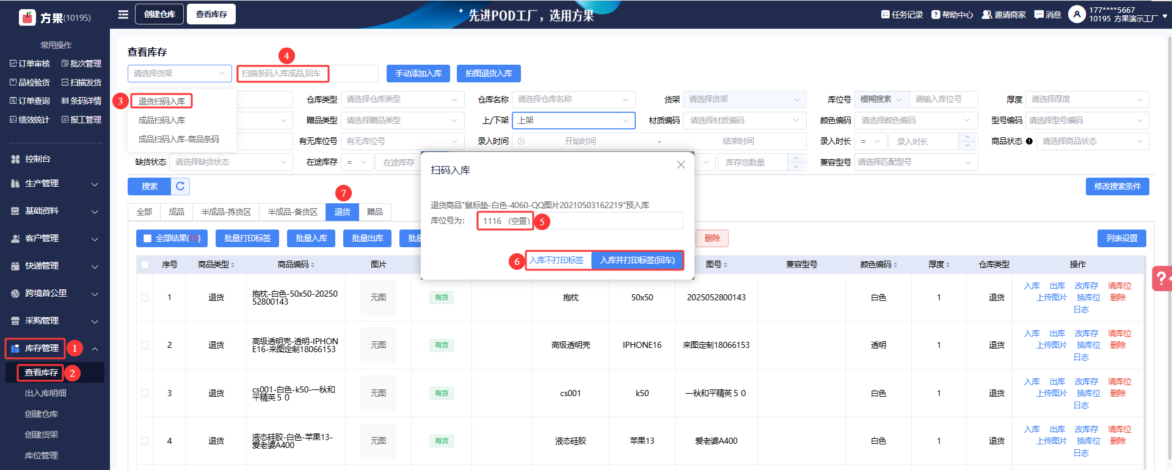Click the 方果 apple logo icon

click(27, 17)
